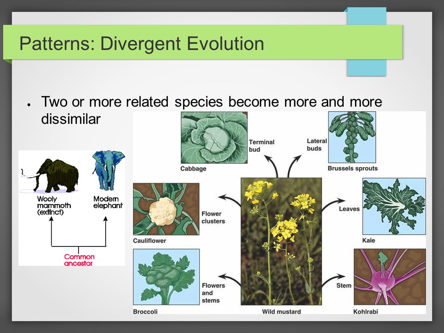Screen dimensions: 444x333
Task: Click the wooly mammoth image
Action: [50, 176]
